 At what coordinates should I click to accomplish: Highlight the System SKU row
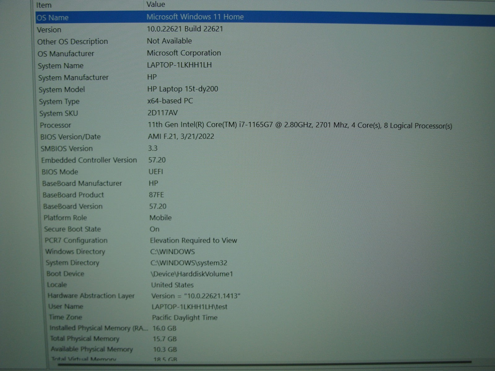[x=58, y=113]
